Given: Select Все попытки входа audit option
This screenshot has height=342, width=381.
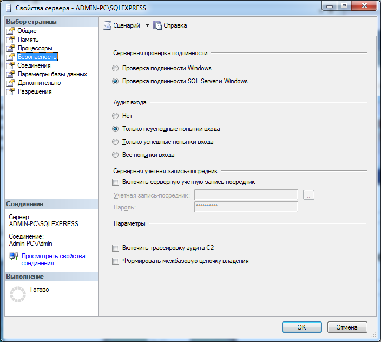Looking at the screenshot, I should [x=115, y=155].
